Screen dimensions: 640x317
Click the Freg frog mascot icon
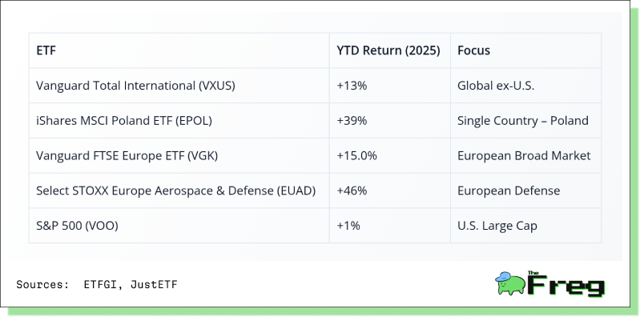pyautogui.click(x=510, y=283)
